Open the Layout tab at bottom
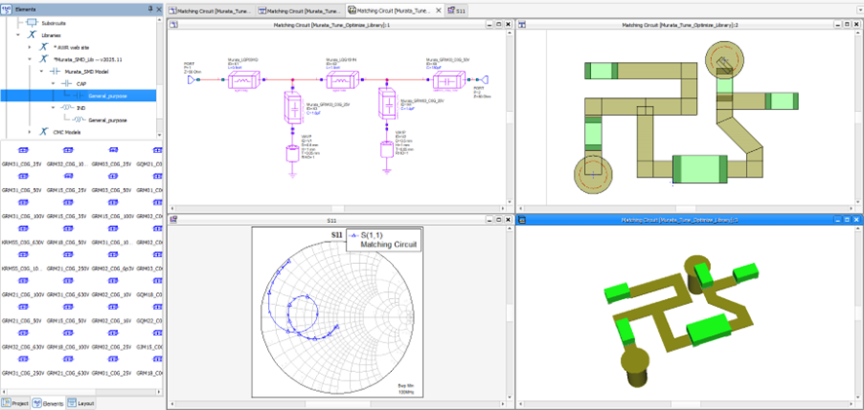Screen dimensions: 864x410 coord(82,402)
